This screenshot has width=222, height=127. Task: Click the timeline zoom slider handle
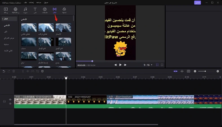205,71
